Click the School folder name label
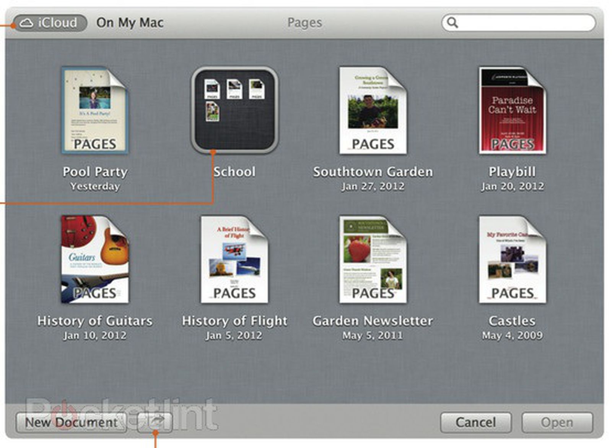The height and width of the screenshot is (448, 612). tap(234, 172)
